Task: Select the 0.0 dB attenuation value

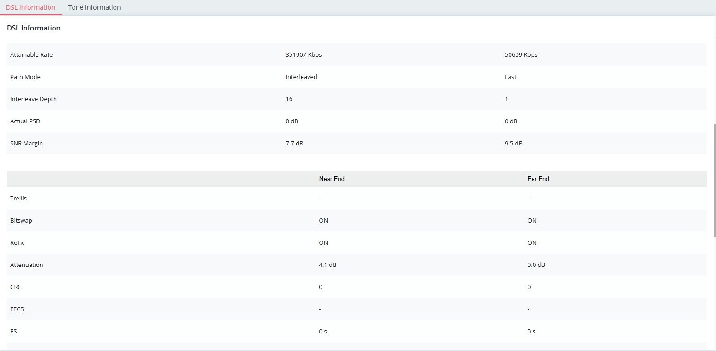Action: 536,265
